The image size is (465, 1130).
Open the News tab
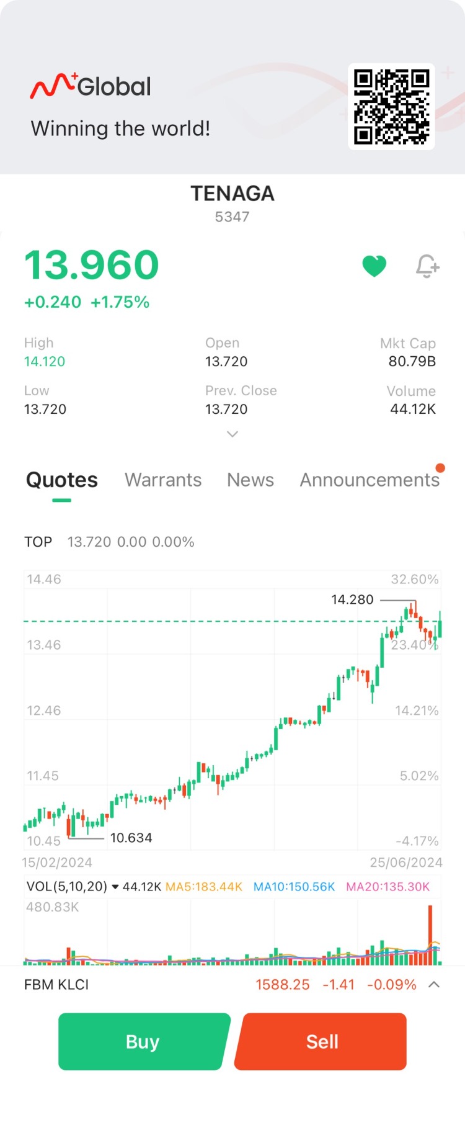point(250,480)
